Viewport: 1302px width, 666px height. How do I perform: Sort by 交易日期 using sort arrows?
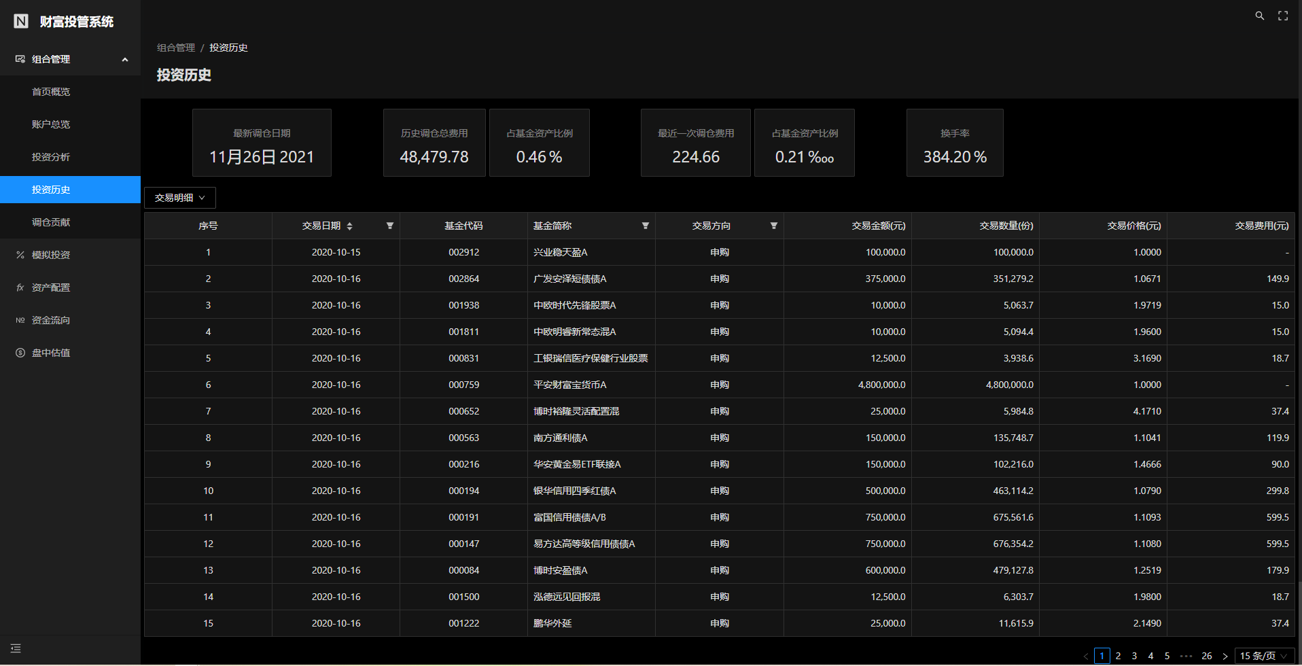coord(349,226)
